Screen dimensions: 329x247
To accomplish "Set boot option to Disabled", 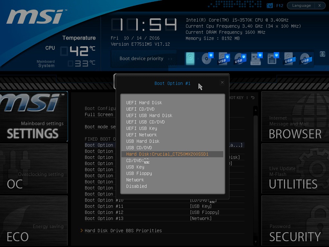I will pos(173,186).
